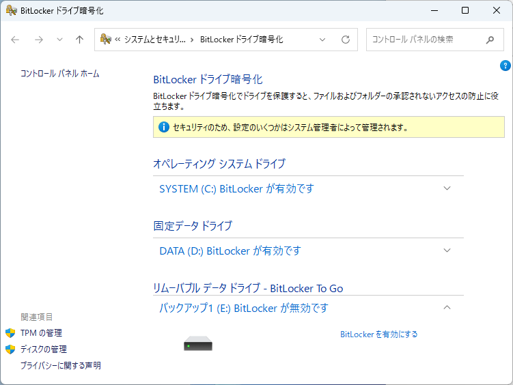The height and width of the screenshot is (385, 513).
Task: Open コントロール パネル ホーム
Action: [x=60, y=74]
